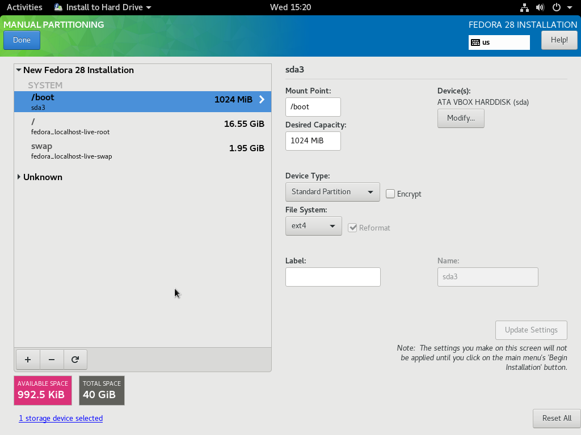The width and height of the screenshot is (581, 435).
Task: Click the Label input field
Action: pos(332,277)
